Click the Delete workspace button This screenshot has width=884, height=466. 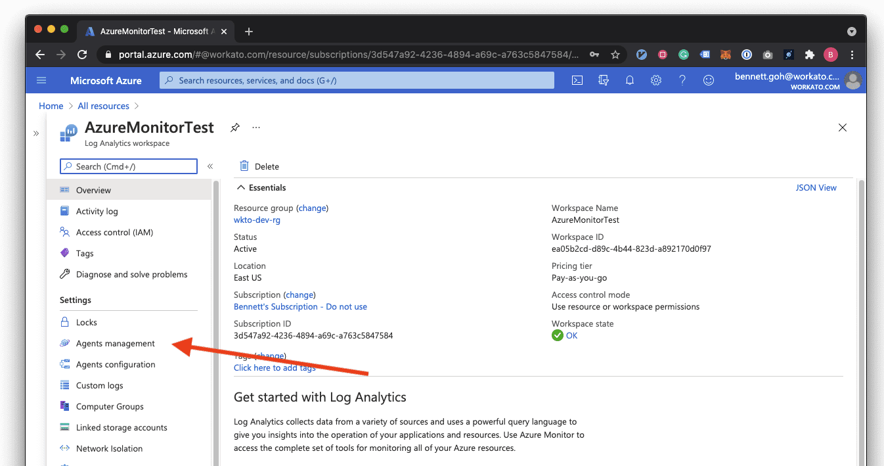(x=259, y=166)
